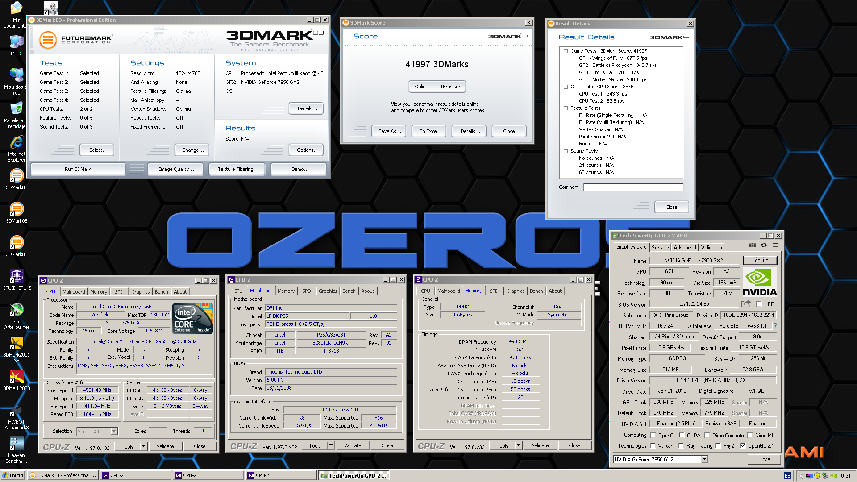Image resolution: width=857 pixels, height=482 pixels.
Task: Open the Graphics tab in CPU-Z Memory window
Action: 515,291
